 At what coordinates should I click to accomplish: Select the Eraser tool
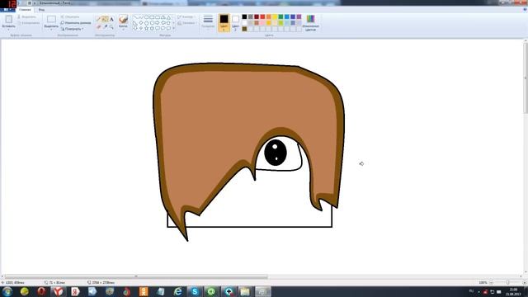click(x=99, y=26)
